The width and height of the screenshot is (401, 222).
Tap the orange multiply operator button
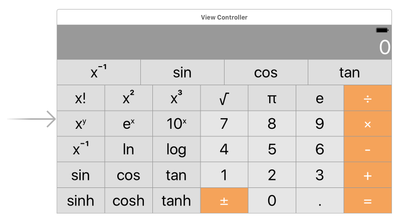tap(368, 124)
